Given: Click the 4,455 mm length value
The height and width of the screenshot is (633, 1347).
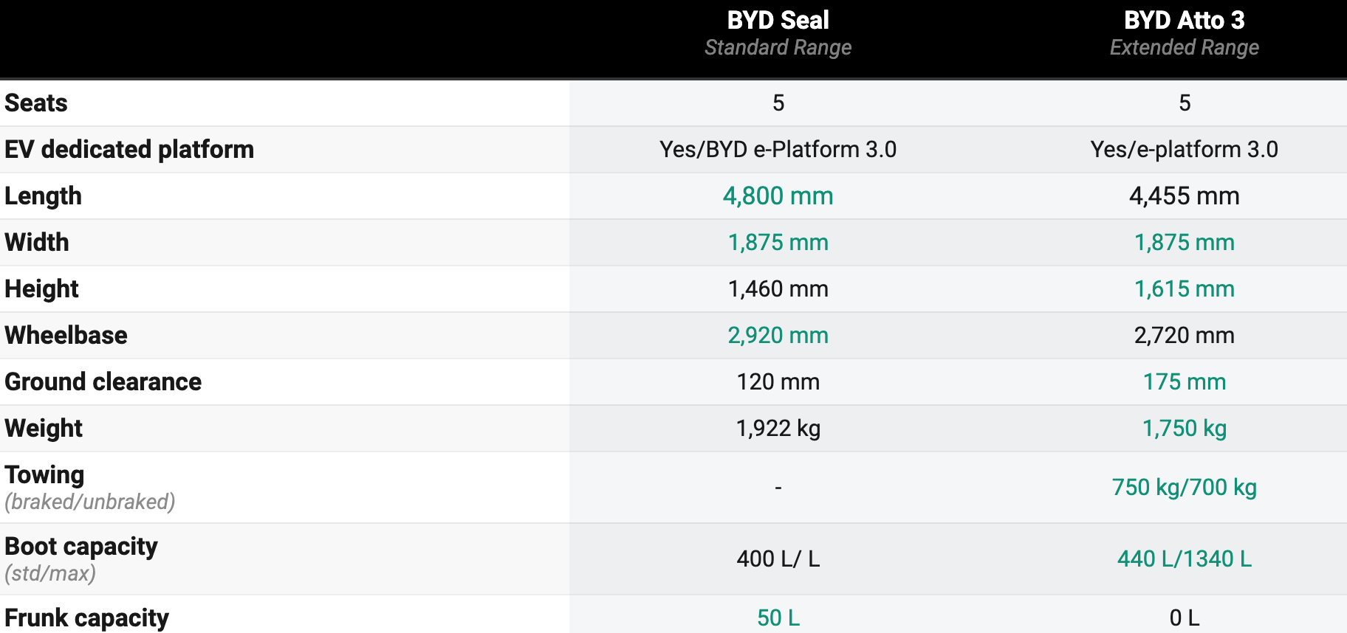Looking at the screenshot, I should 1184,196.
